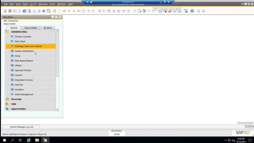
Task: Open File Explorer from the taskbar
Action: click(x=37, y=140)
